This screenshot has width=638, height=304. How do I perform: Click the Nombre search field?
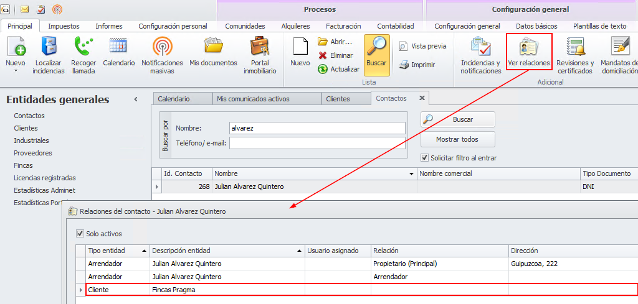point(317,128)
